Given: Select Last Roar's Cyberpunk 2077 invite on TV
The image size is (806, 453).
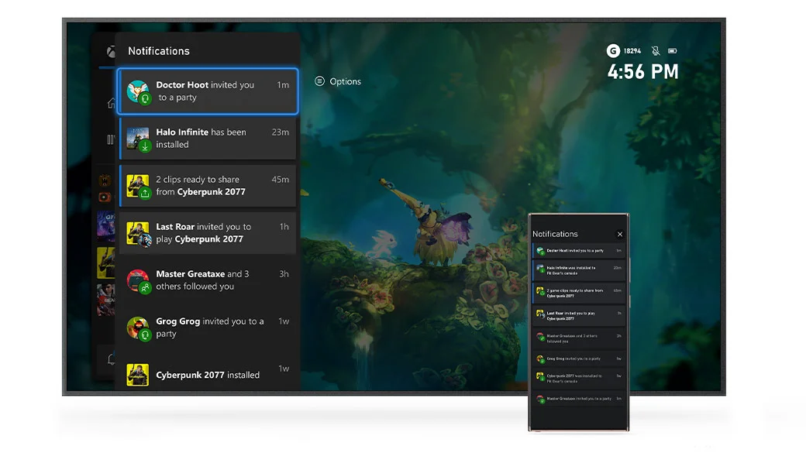Looking at the screenshot, I should (208, 232).
